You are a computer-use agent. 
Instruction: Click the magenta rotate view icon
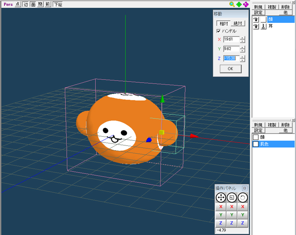[x=246, y=4]
